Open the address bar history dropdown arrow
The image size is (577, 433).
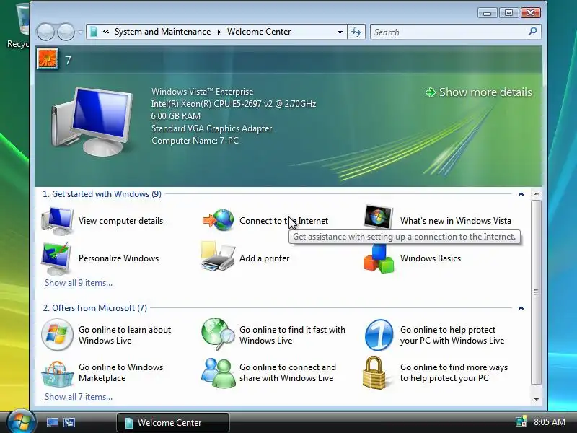click(340, 32)
